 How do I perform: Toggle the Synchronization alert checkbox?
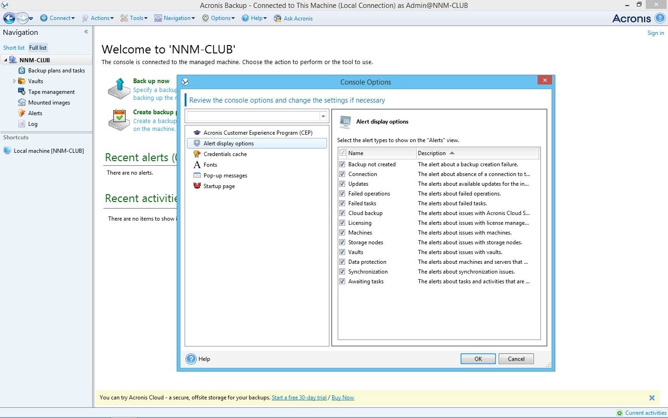(x=342, y=272)
